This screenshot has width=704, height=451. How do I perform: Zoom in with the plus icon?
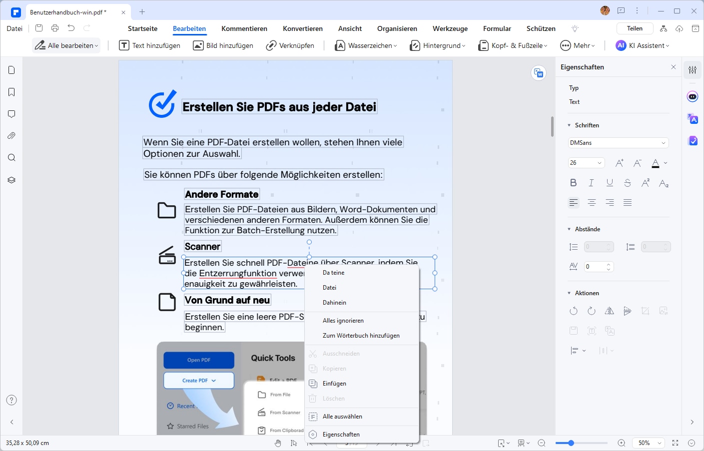[x=622, y=443]
